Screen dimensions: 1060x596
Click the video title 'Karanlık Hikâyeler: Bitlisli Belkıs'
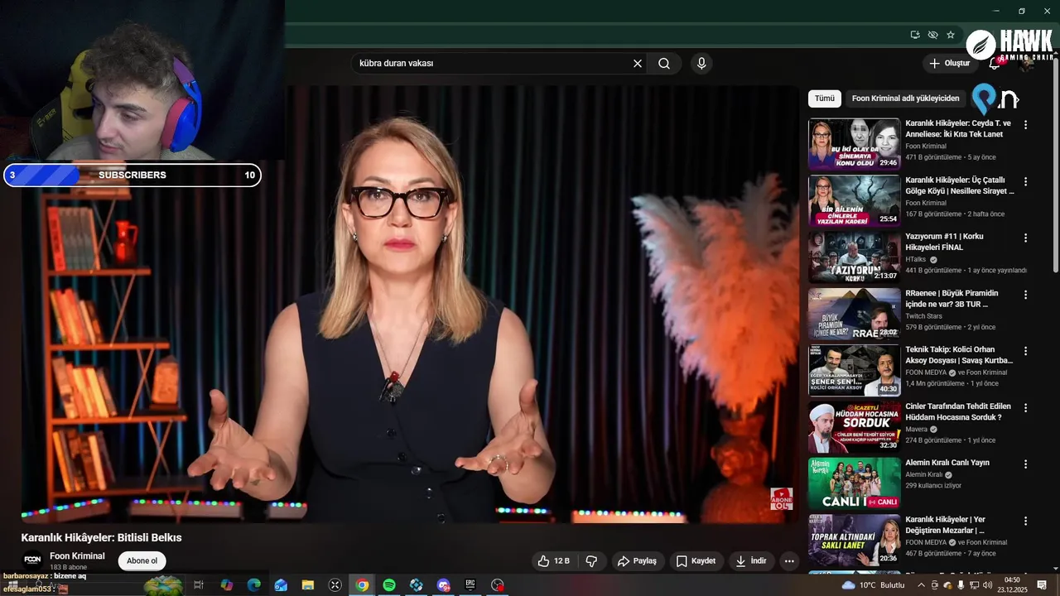click(x=101, y=537)
